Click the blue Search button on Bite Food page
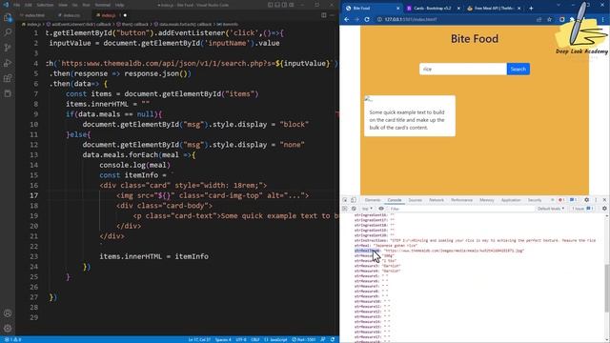Screen dimensions: 610x343 [x=518, y=69]
